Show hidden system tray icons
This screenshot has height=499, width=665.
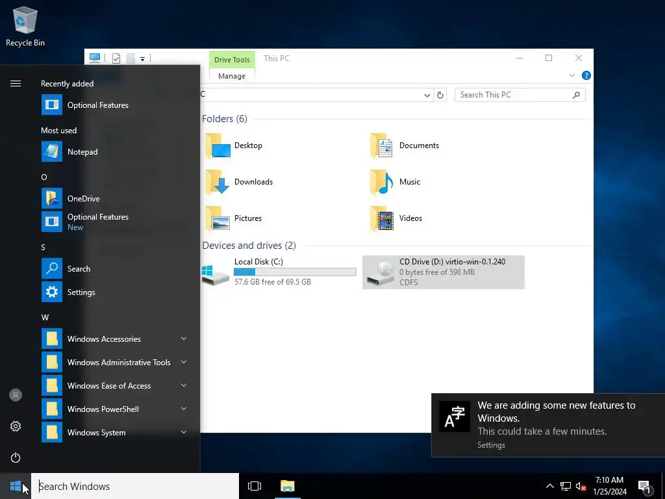[x=549, y=486]
